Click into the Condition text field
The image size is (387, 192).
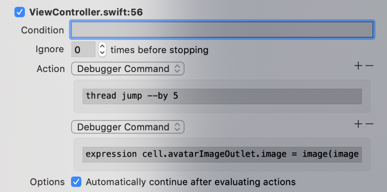[x=222, y=30]
